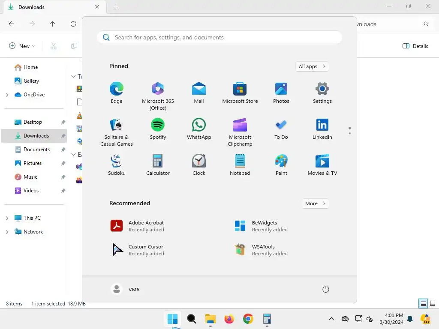Go to next pinned apps page dot
Image resolution: width=439 pixels, height=329 pixels.
350,133
